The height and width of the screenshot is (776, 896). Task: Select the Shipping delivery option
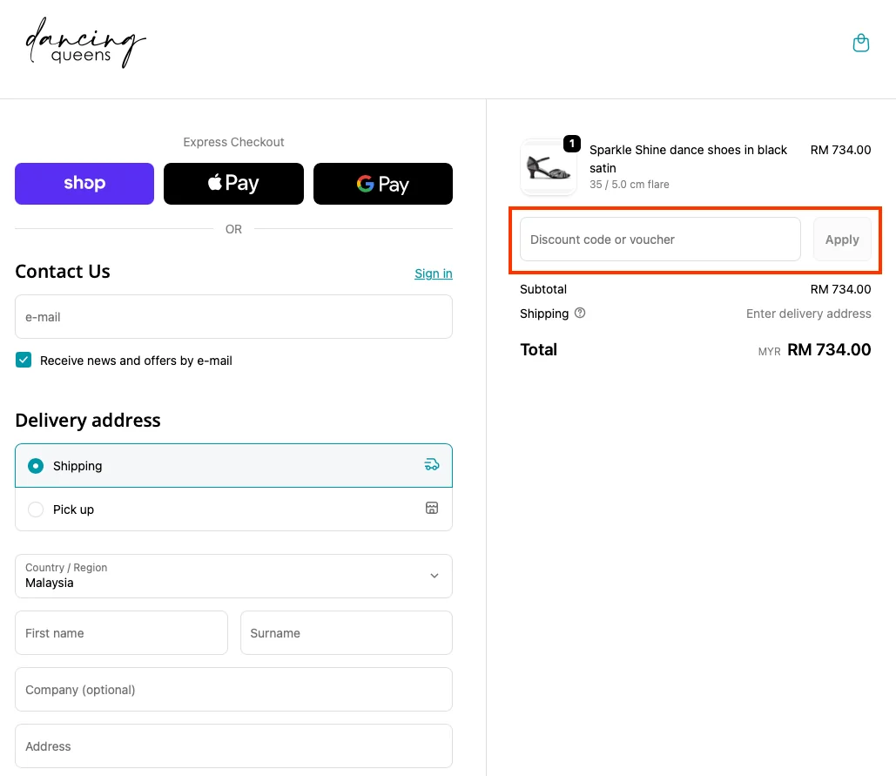point(36,466)
